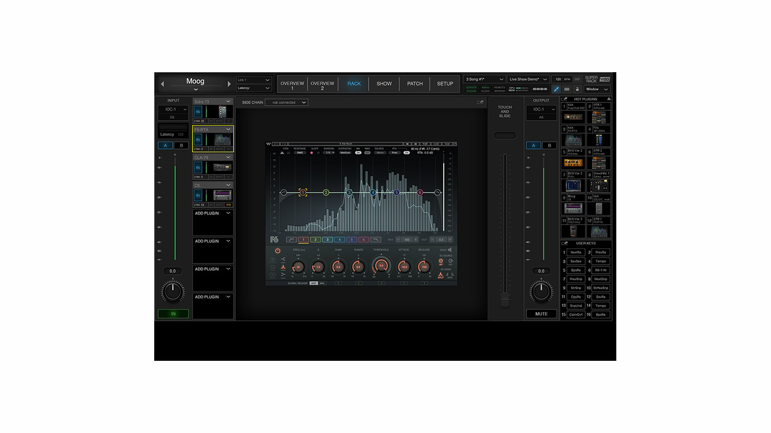Click the TAP tempo button
Screen dimensions: 771x433
point(577,79)
